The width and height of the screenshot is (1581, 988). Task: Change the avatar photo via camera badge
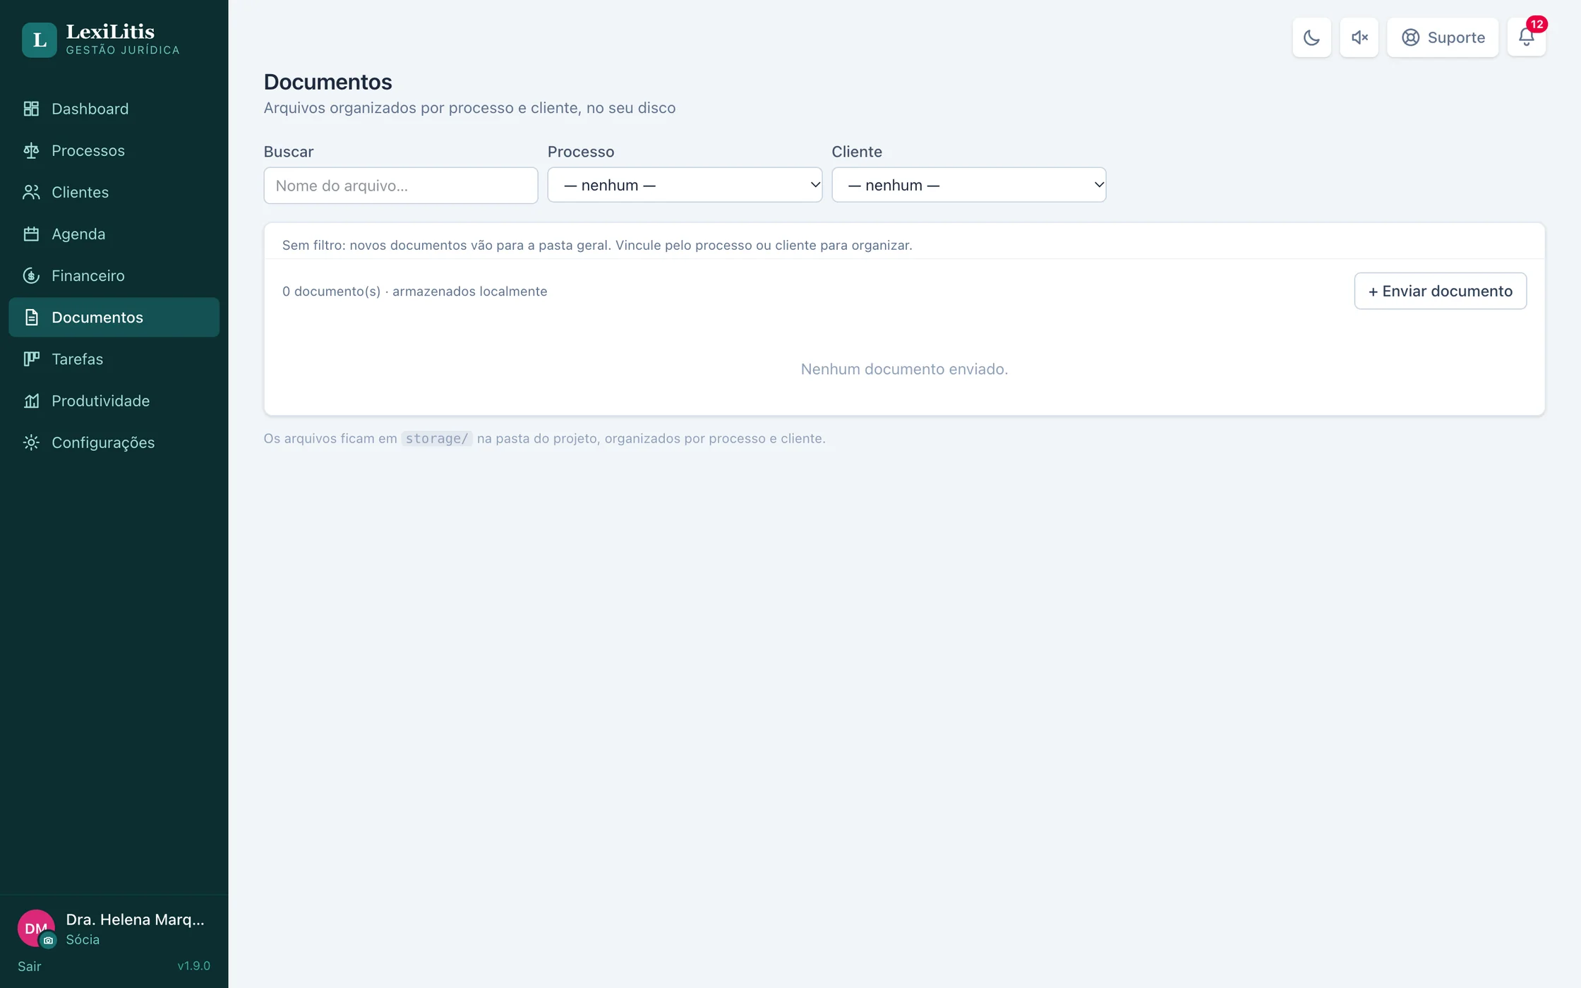point(48,940)
